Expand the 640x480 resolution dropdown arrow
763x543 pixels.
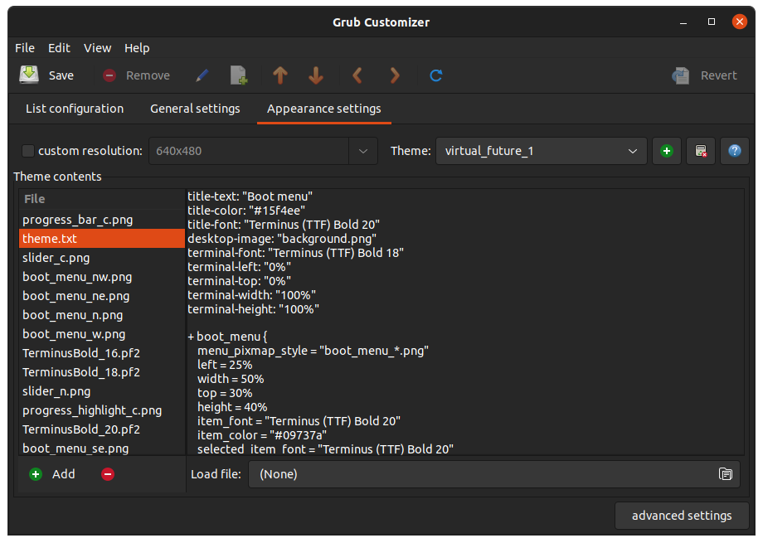[363, 151]
